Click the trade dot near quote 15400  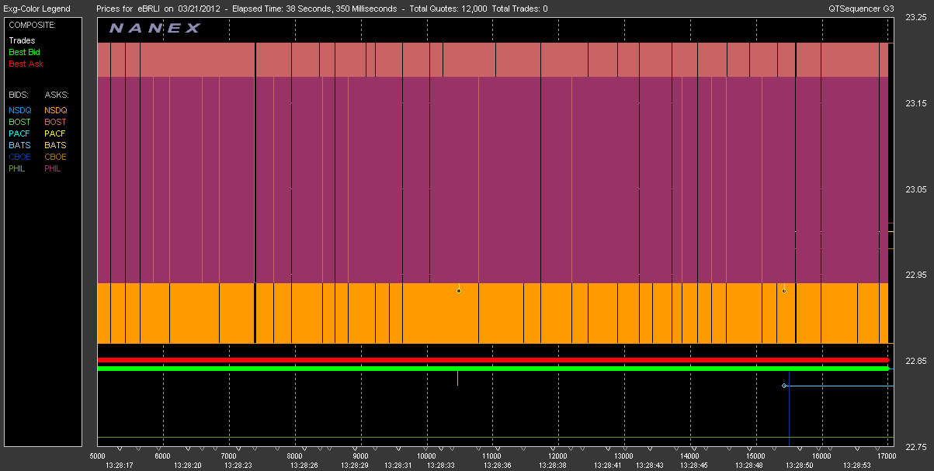[x=784, y=291]
